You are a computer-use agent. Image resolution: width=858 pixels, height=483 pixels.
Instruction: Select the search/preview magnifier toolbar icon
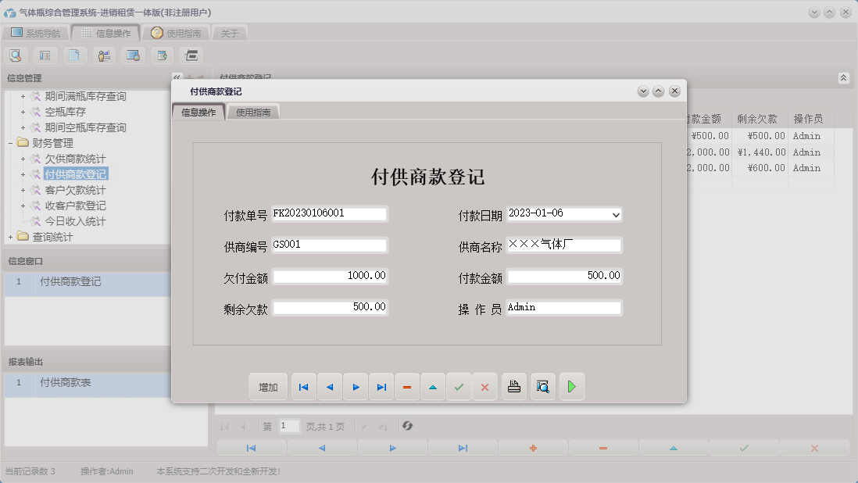coord(16,55)
